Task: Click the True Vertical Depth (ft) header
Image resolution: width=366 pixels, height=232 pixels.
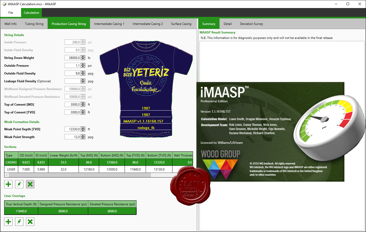Action: tap(21, 204)
